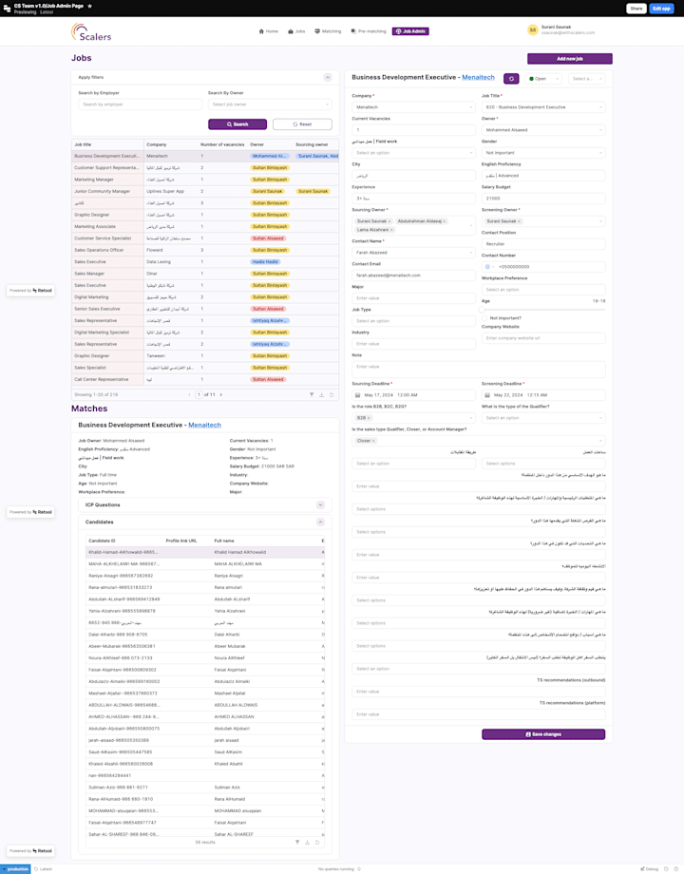
Task: Click the Retool app menu icon
Action: (x=7, y=9)
